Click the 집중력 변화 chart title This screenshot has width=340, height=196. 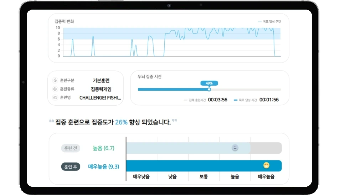(x=64, y=21)
